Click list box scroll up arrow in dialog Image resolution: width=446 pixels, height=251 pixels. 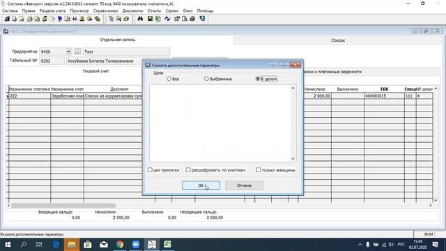(293, 88)
